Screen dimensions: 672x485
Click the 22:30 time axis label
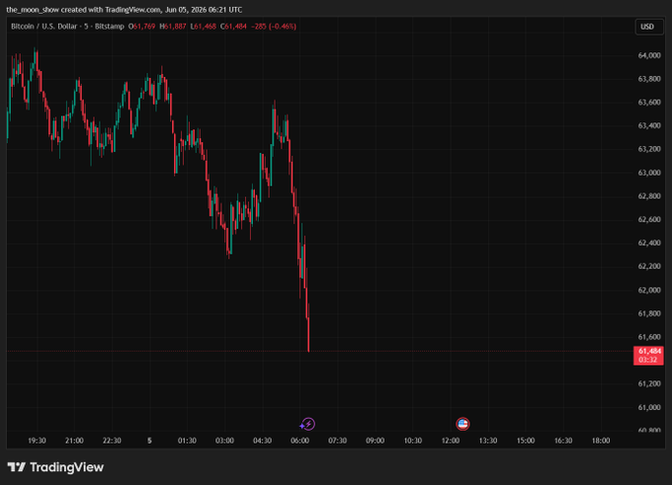point(112,441)
